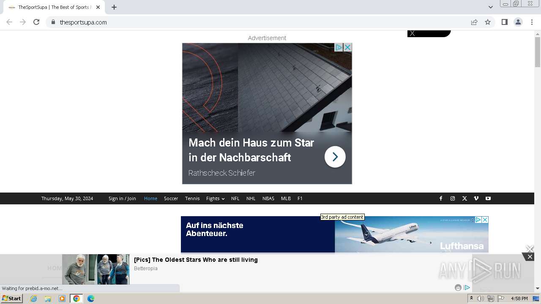Click the round arrow button on ad
Viewport: 541px width, 304px height.
(335, 157)
